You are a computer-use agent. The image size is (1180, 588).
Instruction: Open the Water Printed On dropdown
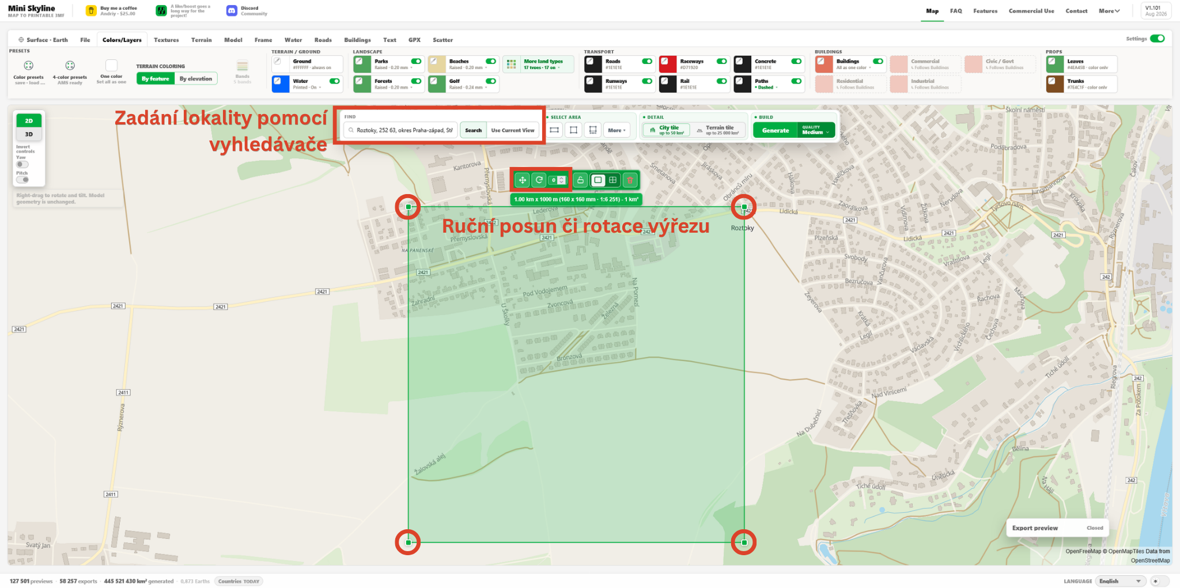pyautogui.click(x=307, y=88)
